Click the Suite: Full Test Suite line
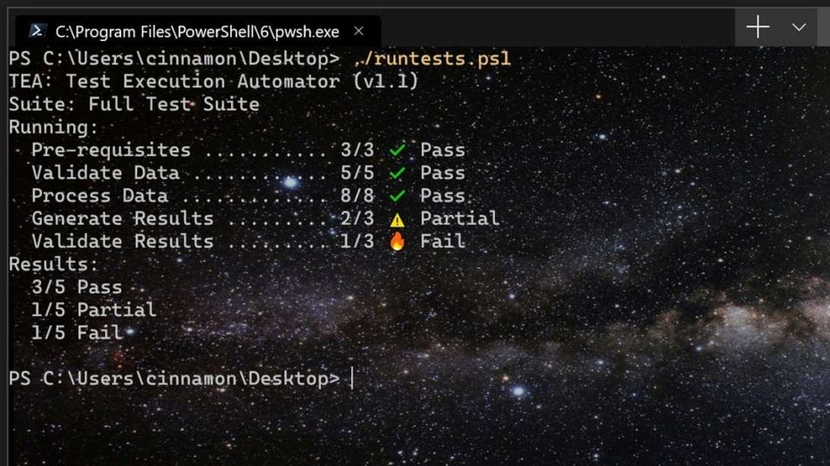The width and height of the screenshot is (830, 466). (x=133, y=105)
